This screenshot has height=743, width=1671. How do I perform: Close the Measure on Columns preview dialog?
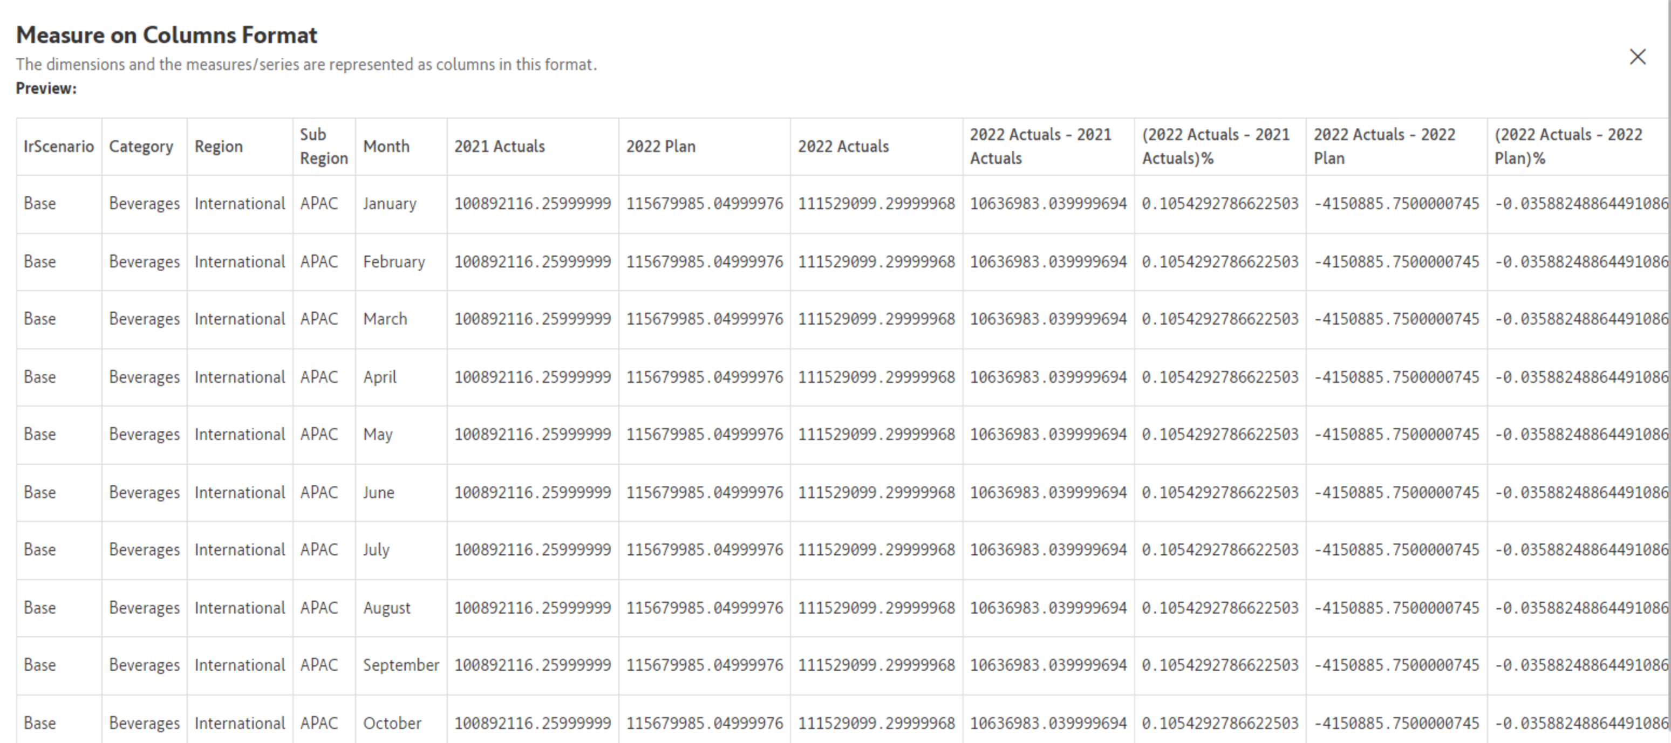coord(1637,57)
